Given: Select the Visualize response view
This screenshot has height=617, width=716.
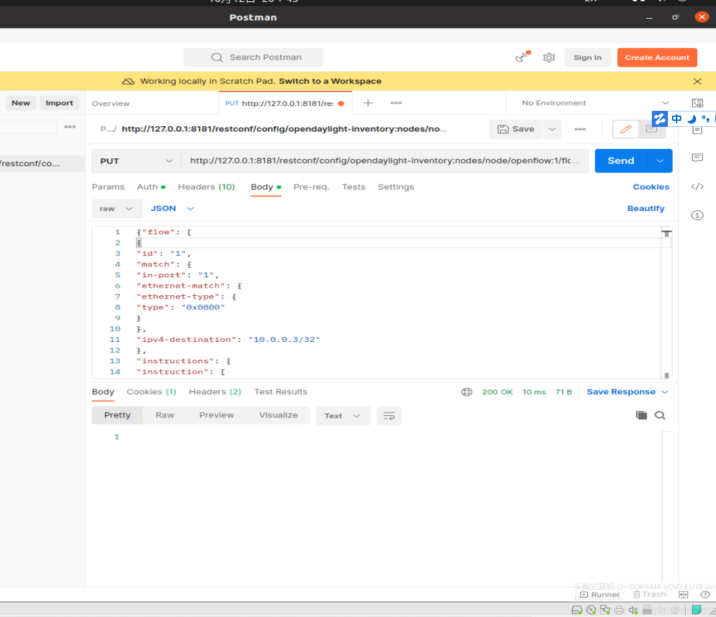Looking at the screenshot, I should point(279,415).
